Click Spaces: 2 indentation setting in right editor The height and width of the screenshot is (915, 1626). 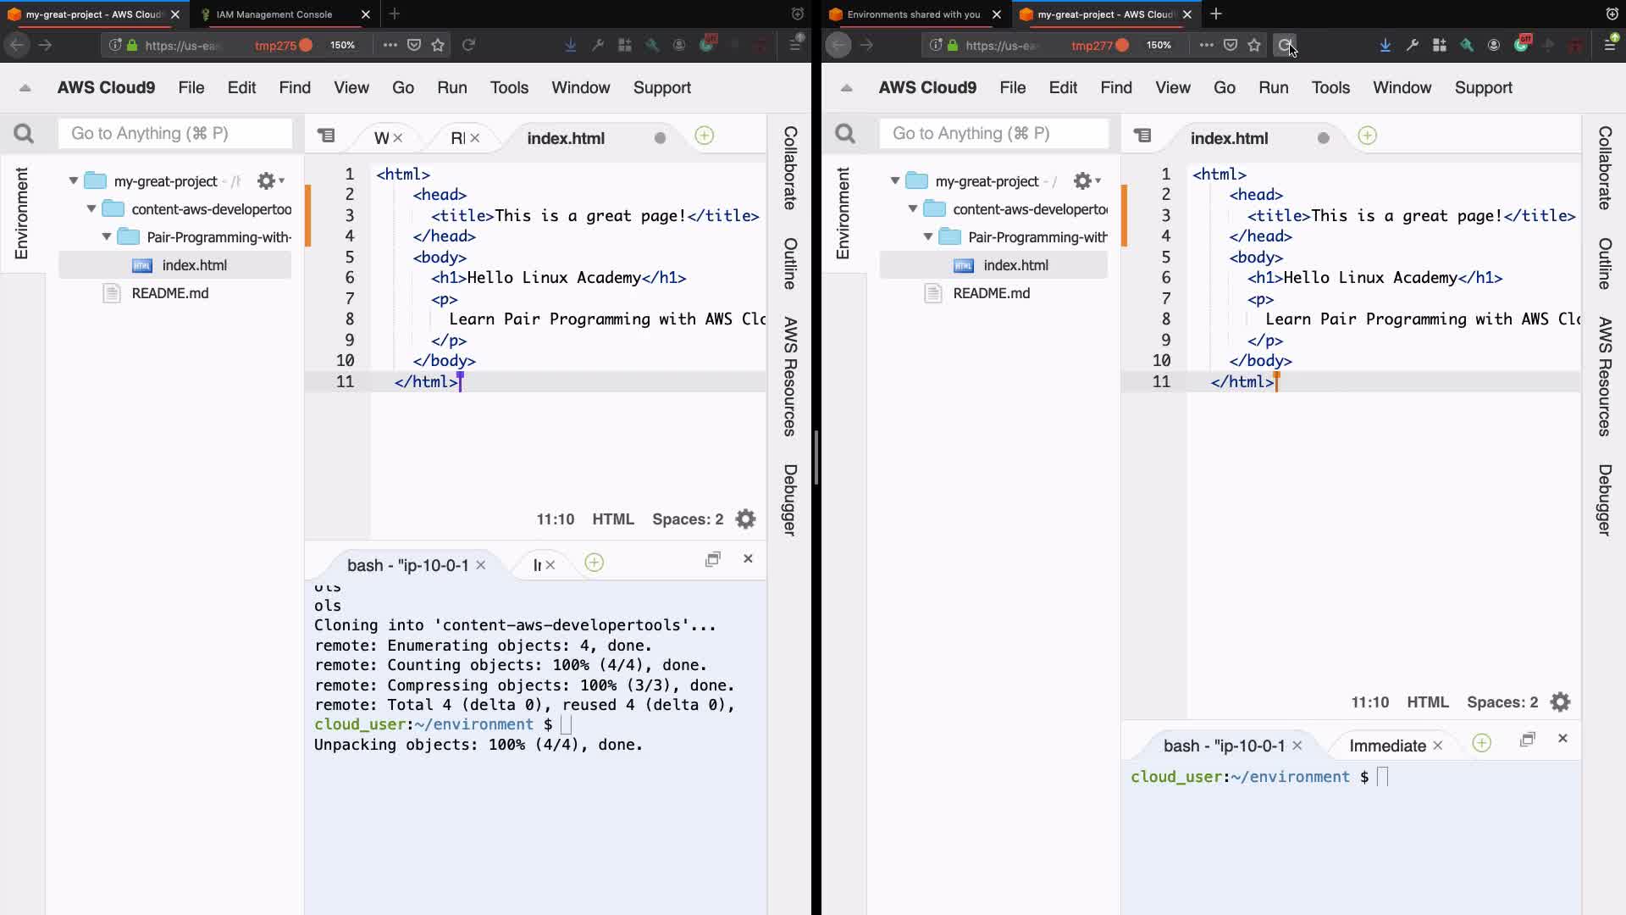tap(1502, 702)
